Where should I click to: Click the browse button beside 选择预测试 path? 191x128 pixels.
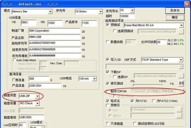pos(181,31)
